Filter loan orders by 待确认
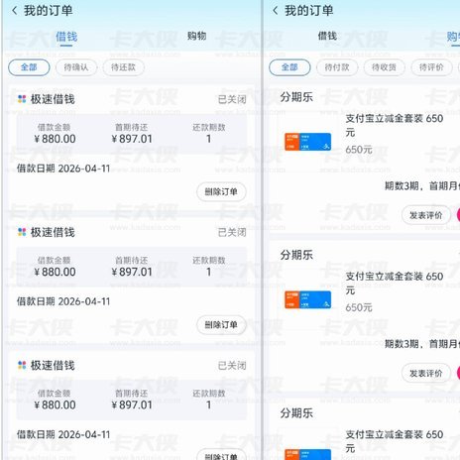Image resolution: width=460 pixels, height=460 pixels. coord(76,67)
